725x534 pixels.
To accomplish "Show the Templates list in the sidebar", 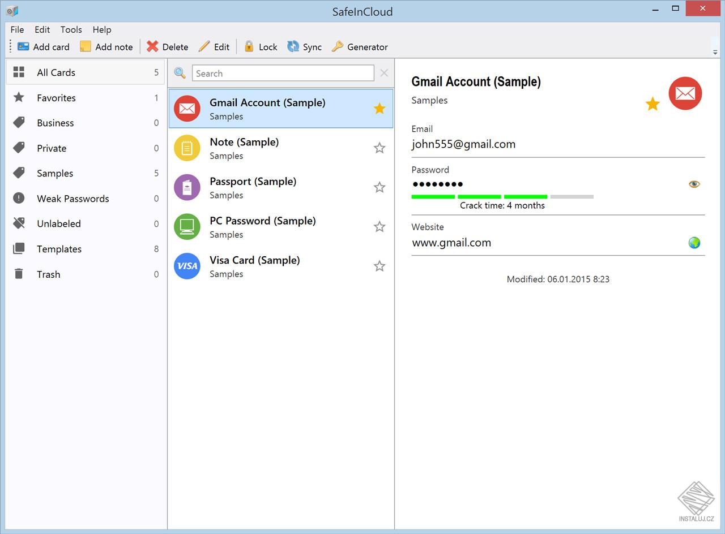I will 59,249.
